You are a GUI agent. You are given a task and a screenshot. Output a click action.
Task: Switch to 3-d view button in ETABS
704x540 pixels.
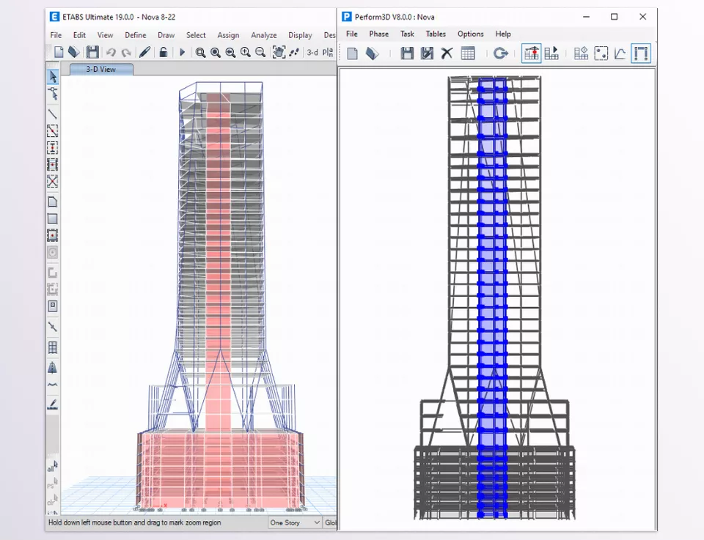(312, 53)
